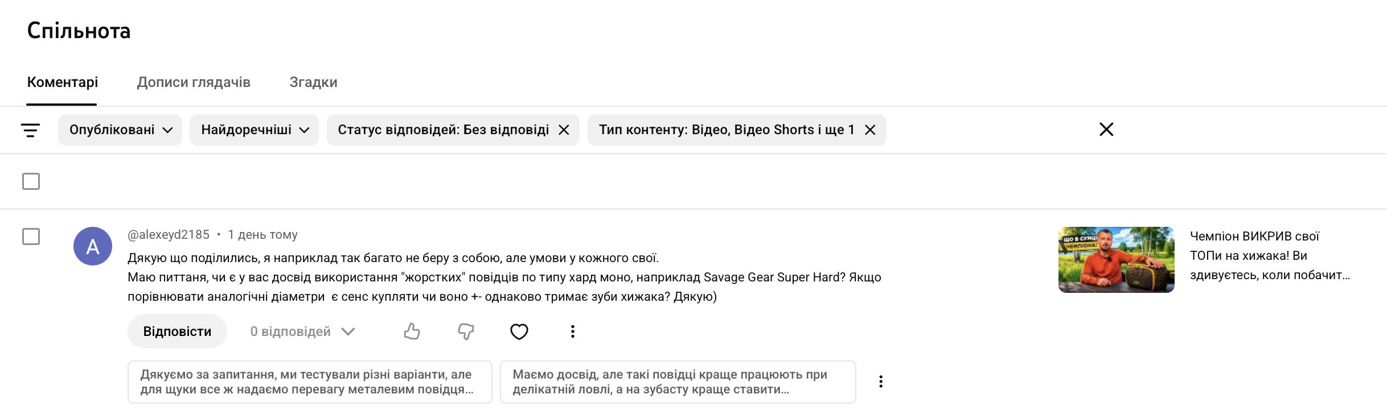1387x415 pixels.
Task: Use suggested reply starting 'Маємо досвід'
Action: pos(678,382)
